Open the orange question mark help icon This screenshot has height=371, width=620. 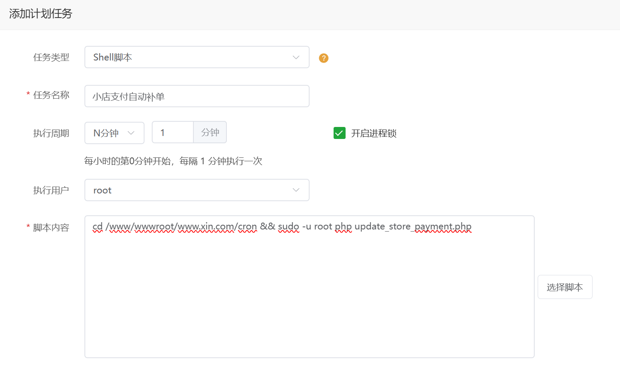(x=323, y=58)
